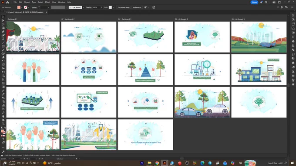Select the Free Transform tool
Image resolution: width=296 pixels, height=166 pixels.
click(x=3, y=72)
